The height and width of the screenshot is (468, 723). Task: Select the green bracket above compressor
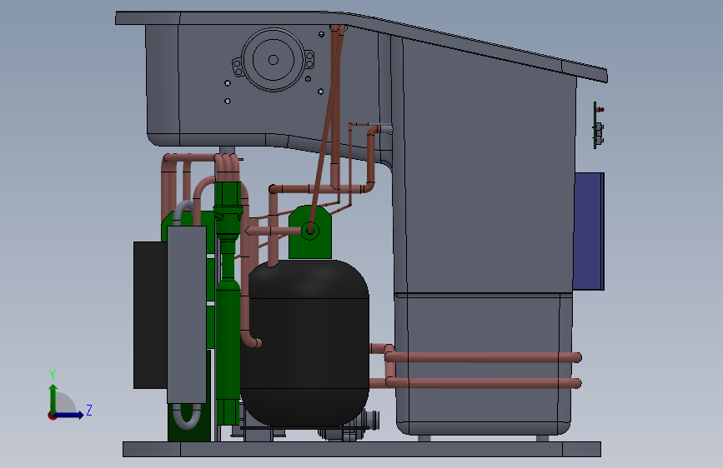click(310, 232)
